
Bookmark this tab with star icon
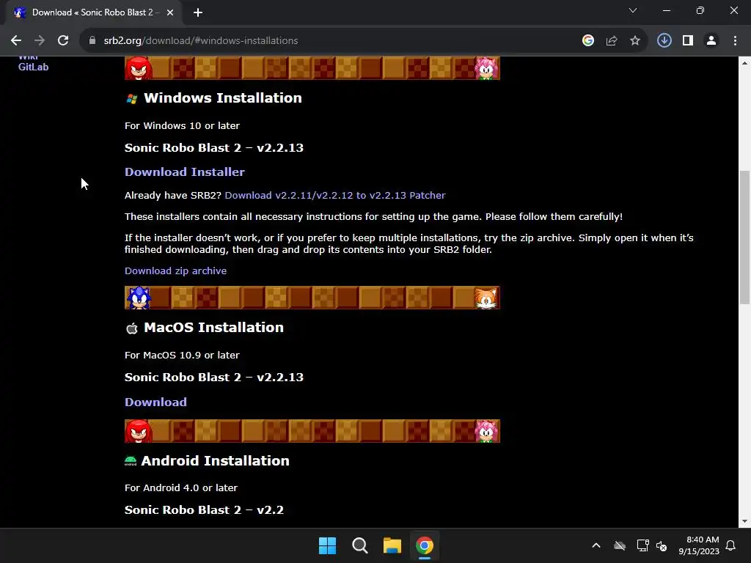pos(635,41)
